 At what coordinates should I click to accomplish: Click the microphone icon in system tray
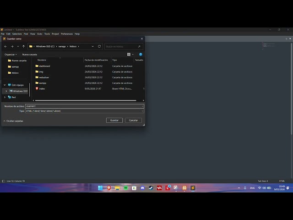pyautogui.click(x=245, y=188)
